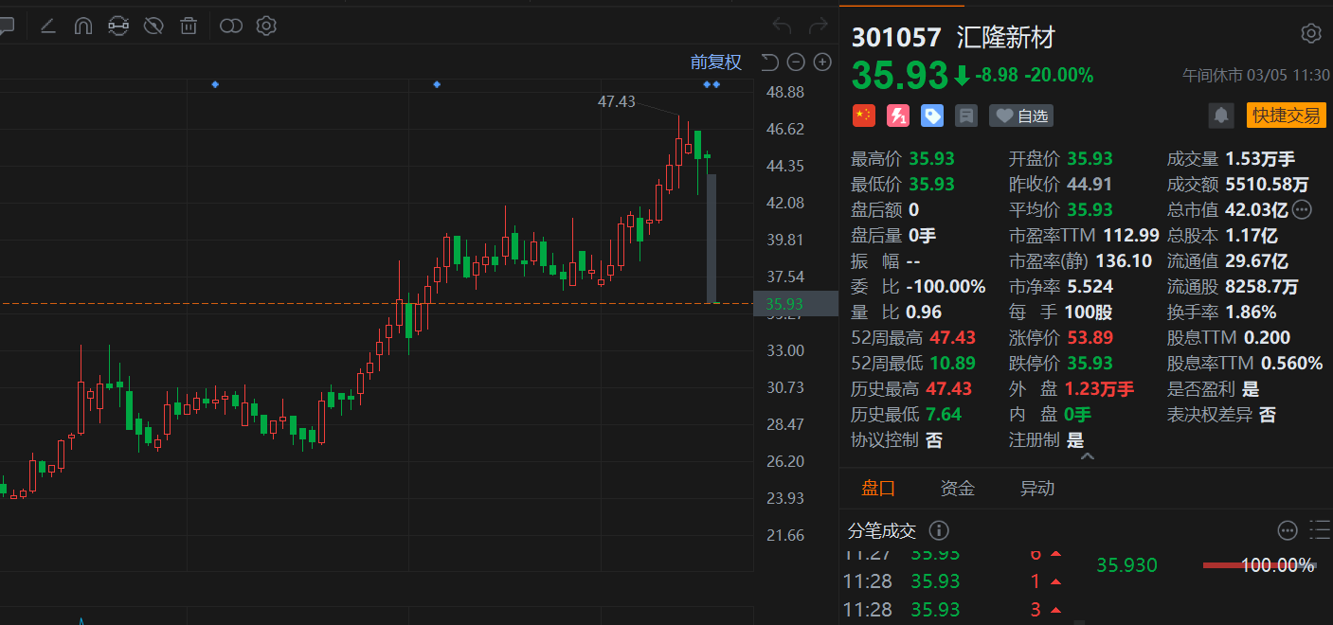
Task: Click the lock-drawings chain icon
Action: [x=117, y=26]
